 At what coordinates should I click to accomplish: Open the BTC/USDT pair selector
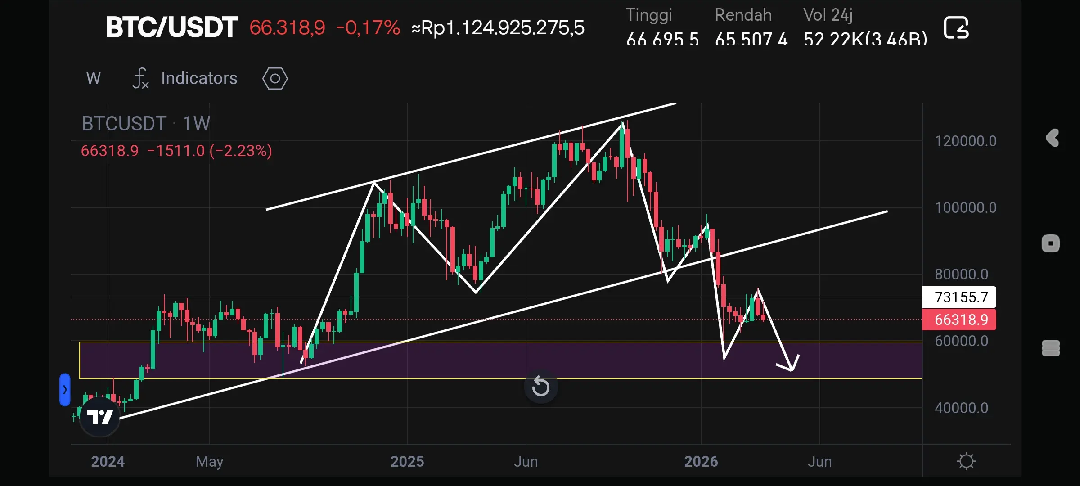pos(171,28)
